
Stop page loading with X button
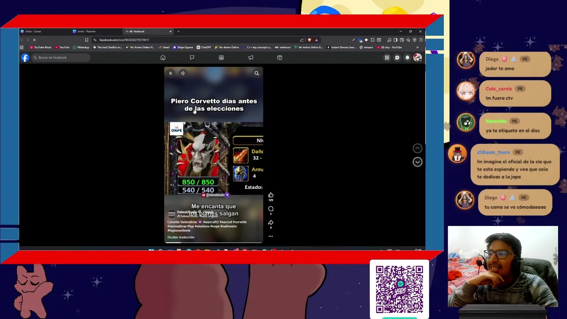pyautogui.click(x=34, y=40)
